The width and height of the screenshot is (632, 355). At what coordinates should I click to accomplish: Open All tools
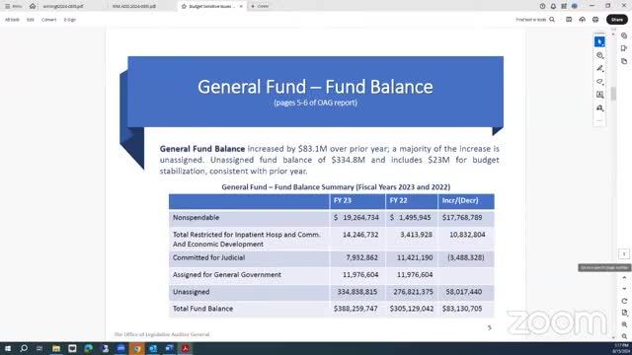click(x=12, y=20)
